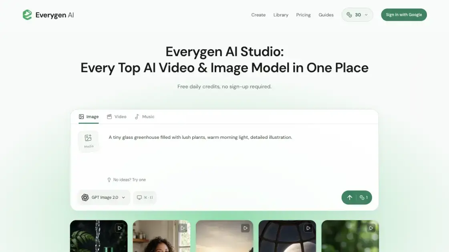Play the fern and water video thumbnail
This screenshot has height=252, width=449.
119,228
